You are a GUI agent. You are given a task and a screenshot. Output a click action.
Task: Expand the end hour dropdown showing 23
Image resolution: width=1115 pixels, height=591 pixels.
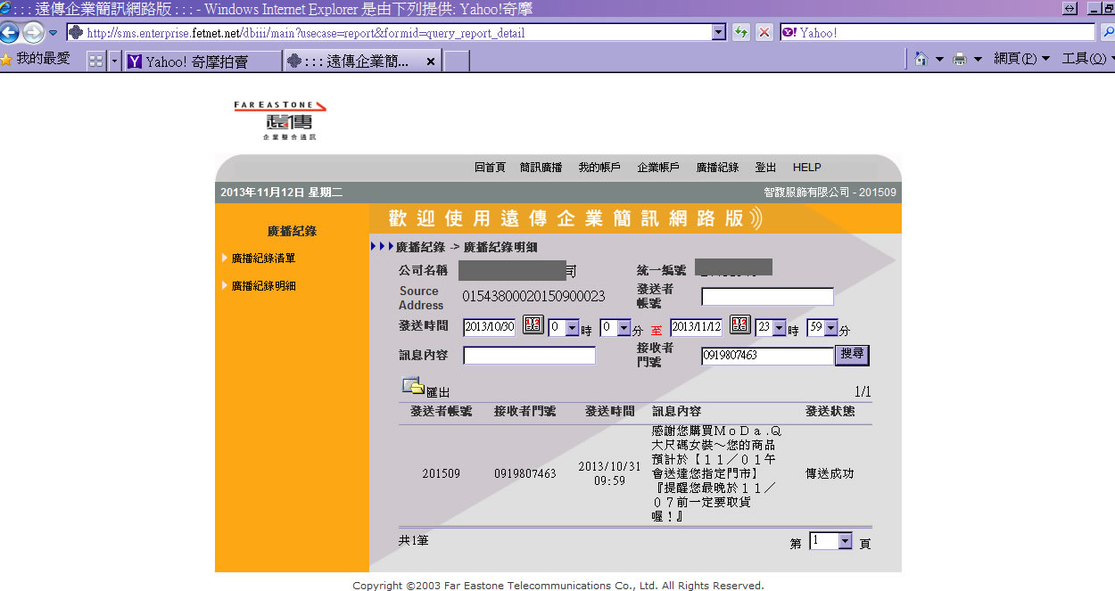(779, 328)
